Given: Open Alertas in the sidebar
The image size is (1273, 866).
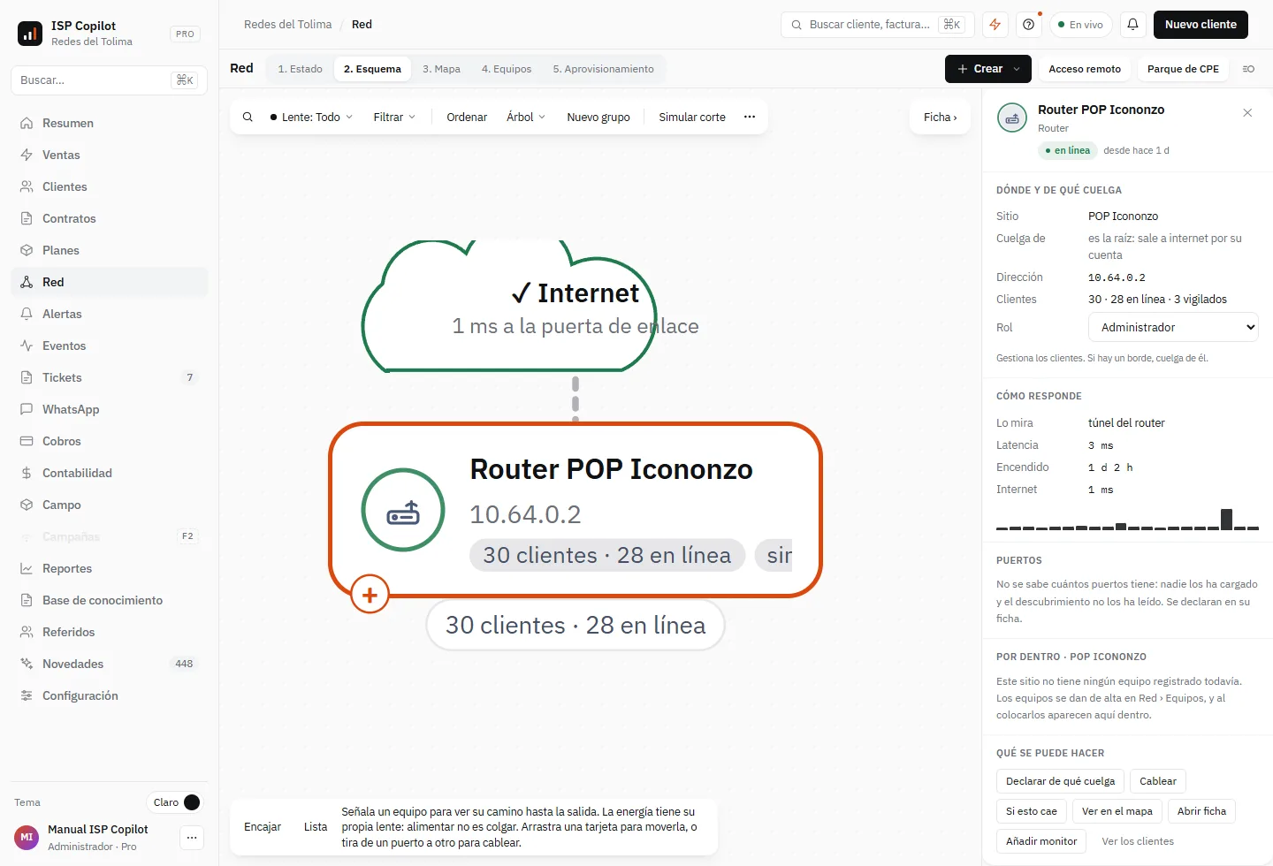Looking at the screenshot, I should point(110,314).
